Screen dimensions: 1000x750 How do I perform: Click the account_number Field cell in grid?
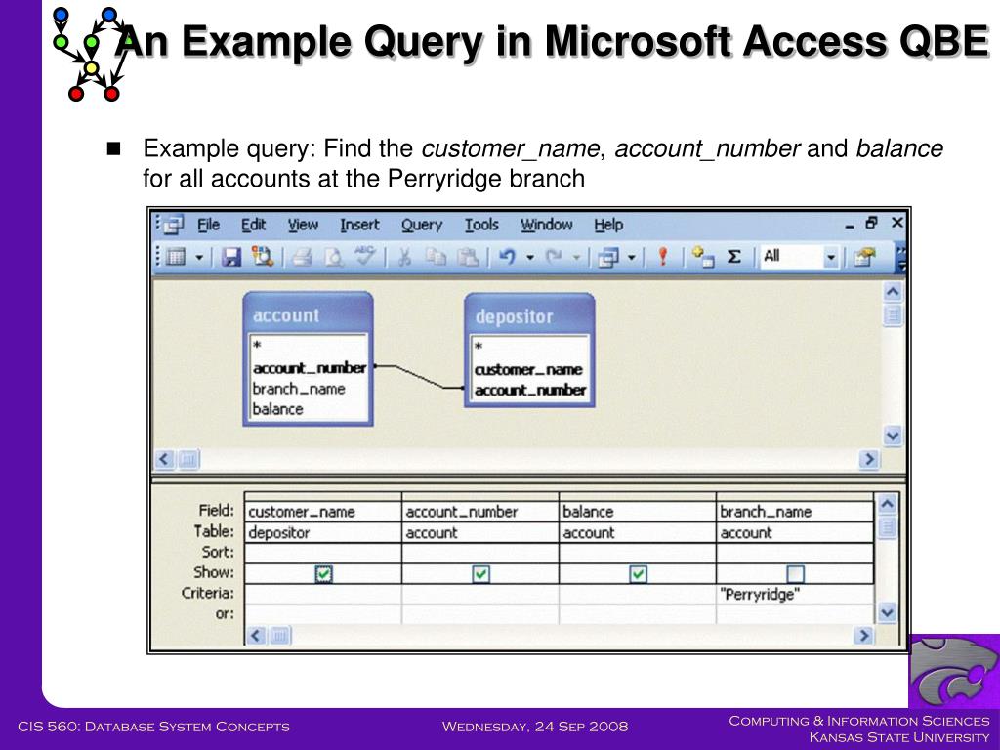point(480,512)
